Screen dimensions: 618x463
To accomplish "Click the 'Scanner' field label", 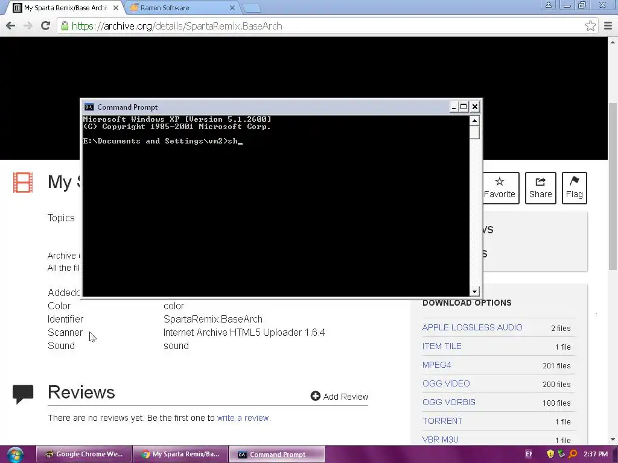I will coord(65,333).
